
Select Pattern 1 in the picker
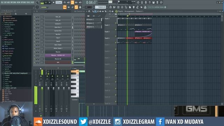coord(94,20)
